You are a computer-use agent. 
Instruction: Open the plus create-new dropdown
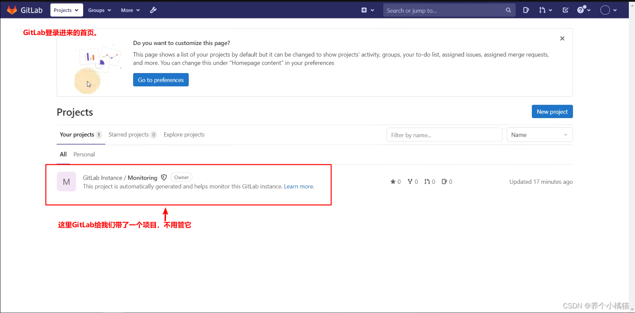point(368,10)
